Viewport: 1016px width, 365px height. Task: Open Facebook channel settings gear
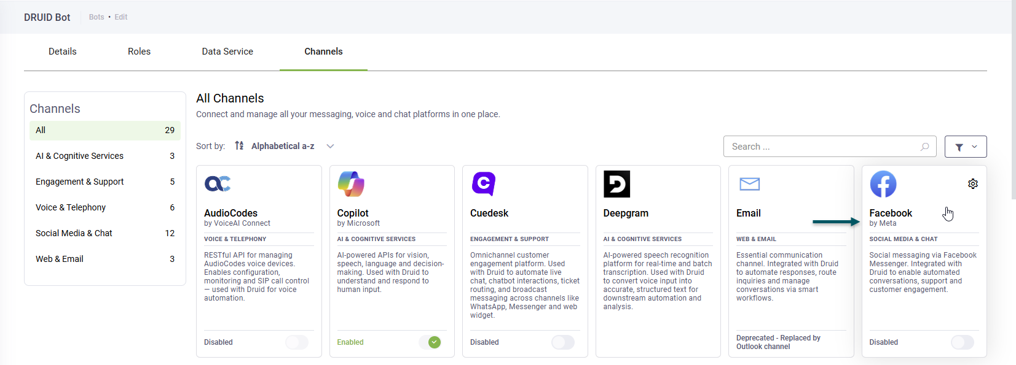(972, 184)
